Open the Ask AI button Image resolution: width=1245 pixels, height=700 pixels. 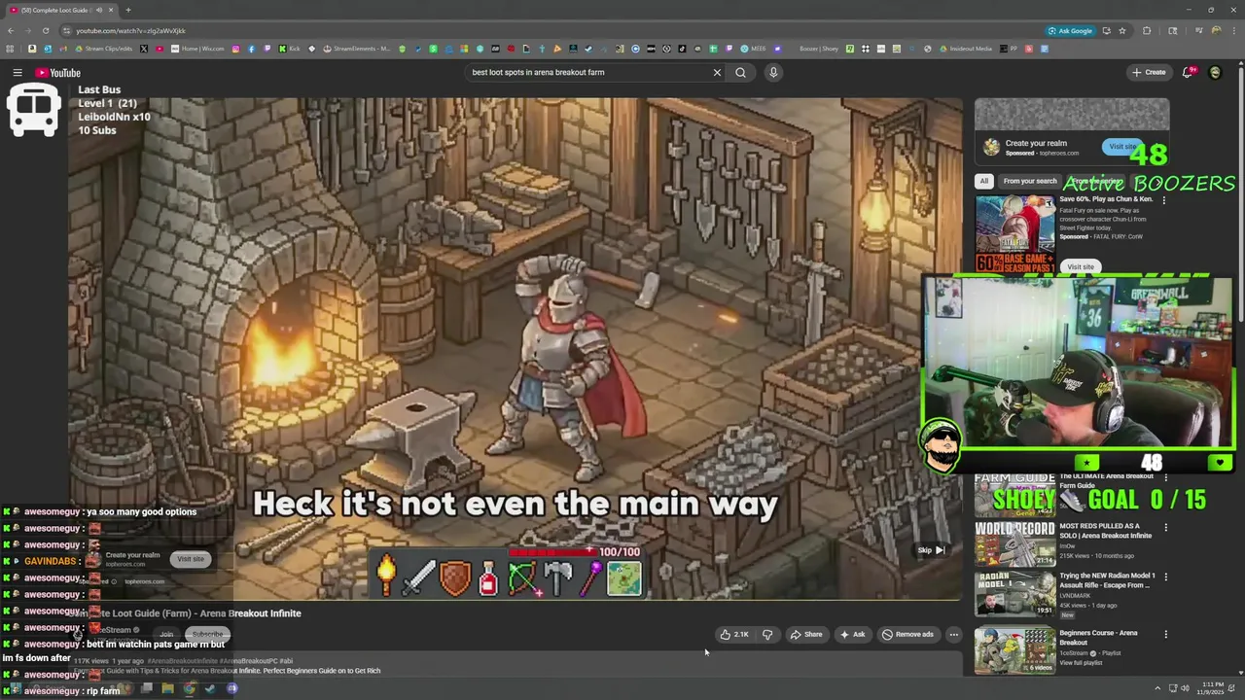click(x=852, y=634)
